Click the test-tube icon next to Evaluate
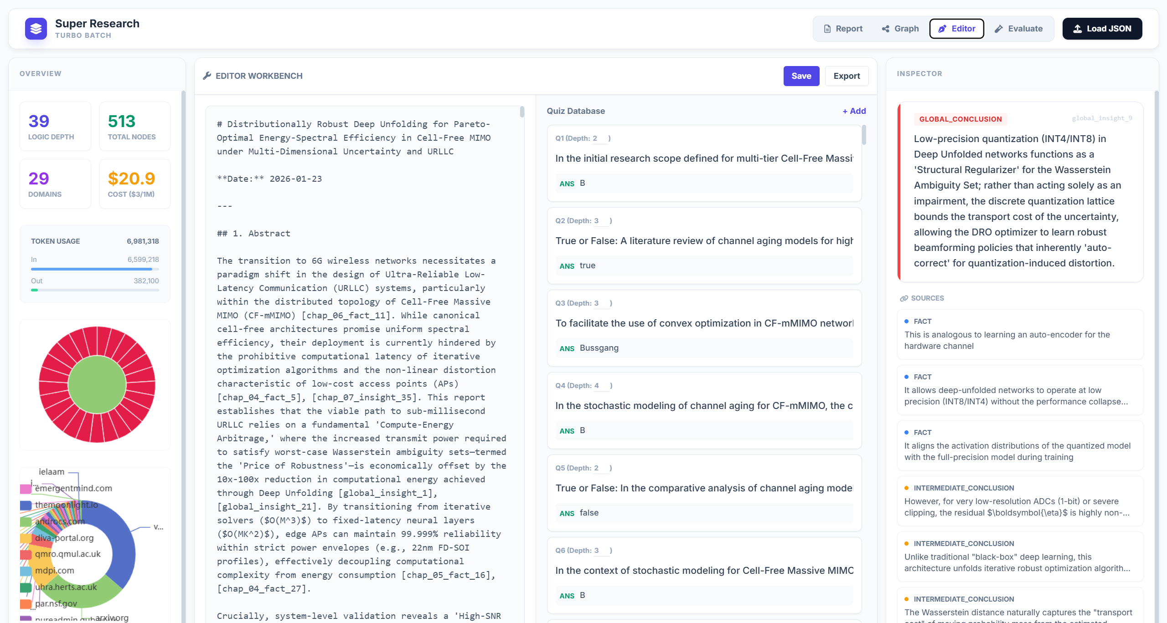 (x=998, y=28)
